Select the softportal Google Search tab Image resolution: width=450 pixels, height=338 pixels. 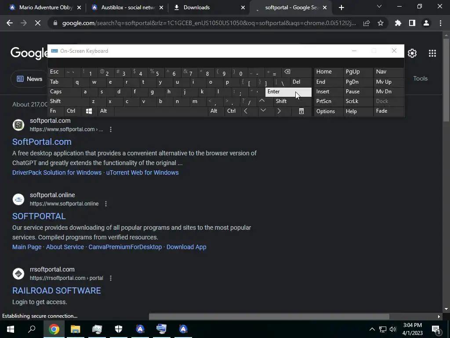point(291,7)
